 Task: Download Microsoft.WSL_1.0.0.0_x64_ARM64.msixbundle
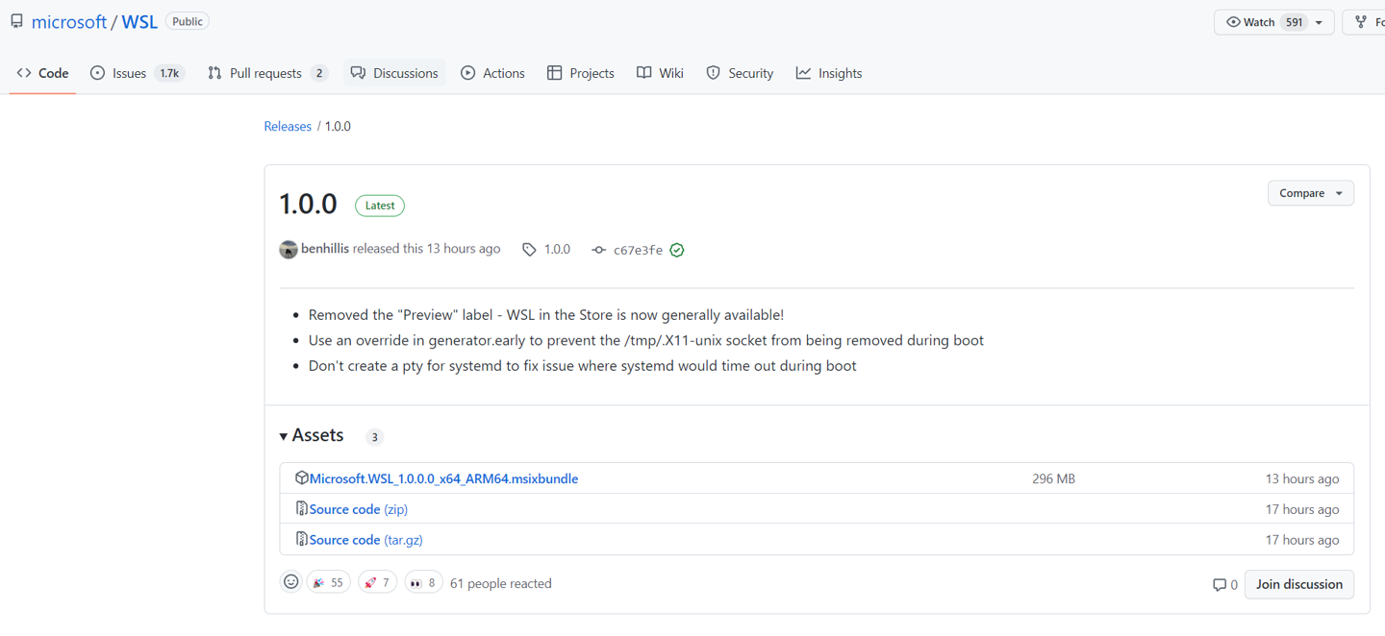[443, 478]
